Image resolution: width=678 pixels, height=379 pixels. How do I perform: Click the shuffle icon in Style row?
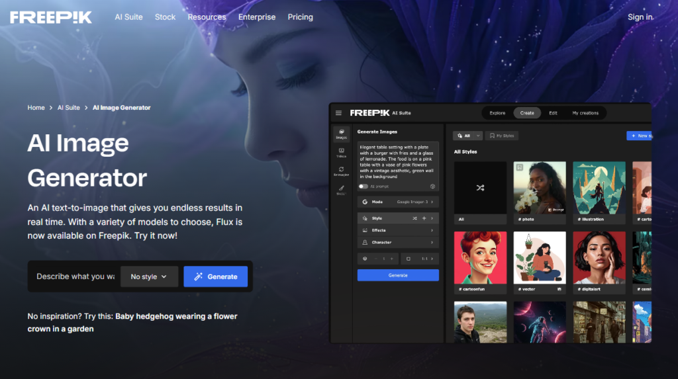click(x=414, y=218)
